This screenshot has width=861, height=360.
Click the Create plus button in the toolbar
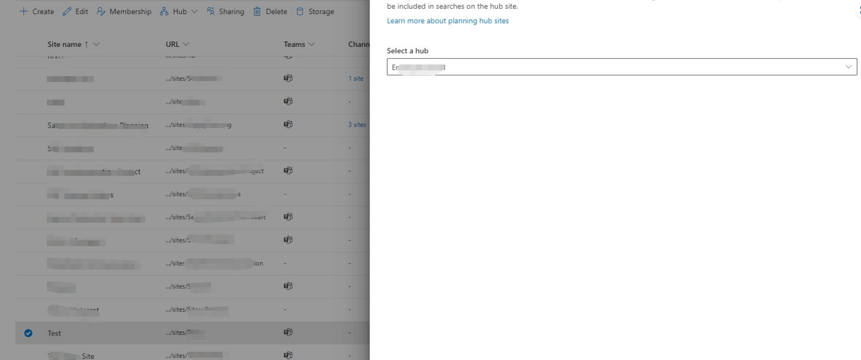point(37,11)
